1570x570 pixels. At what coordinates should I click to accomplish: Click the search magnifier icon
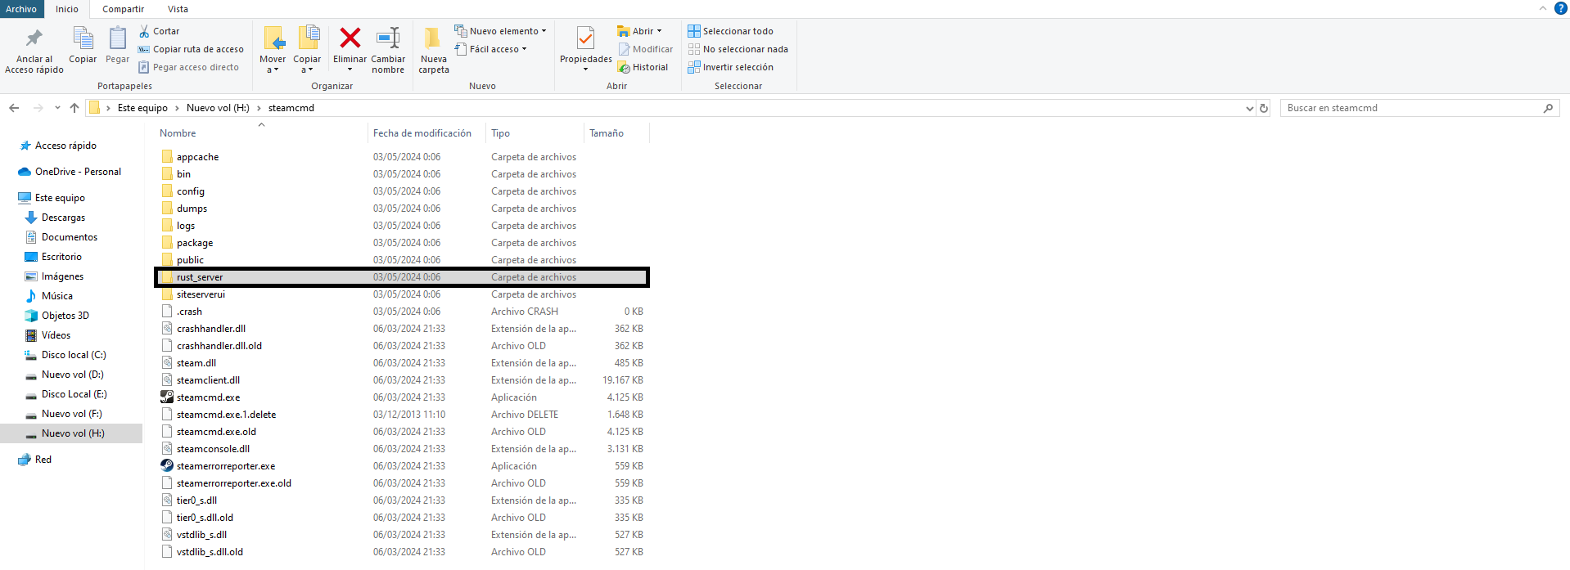pos(1548,108)
